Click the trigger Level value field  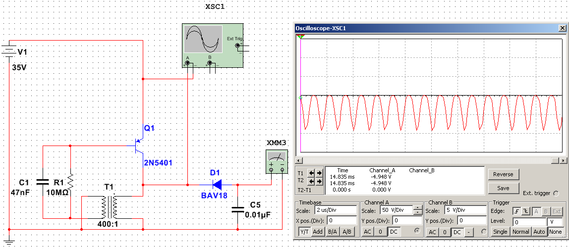(x=529, y=221)
